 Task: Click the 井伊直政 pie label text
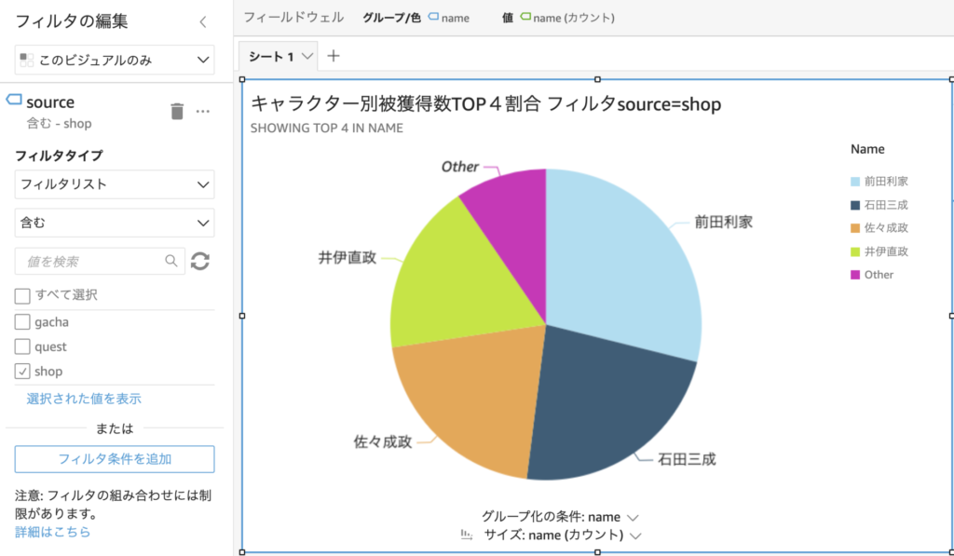tap(348, 257)
